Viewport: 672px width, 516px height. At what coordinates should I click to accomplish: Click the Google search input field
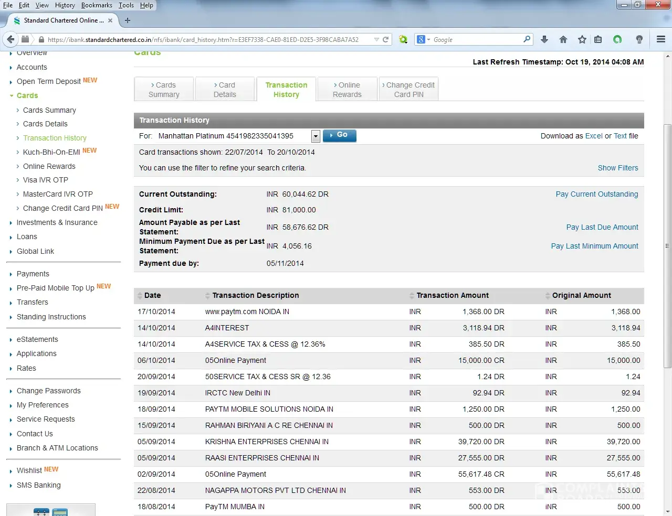(x=475, y=39)
